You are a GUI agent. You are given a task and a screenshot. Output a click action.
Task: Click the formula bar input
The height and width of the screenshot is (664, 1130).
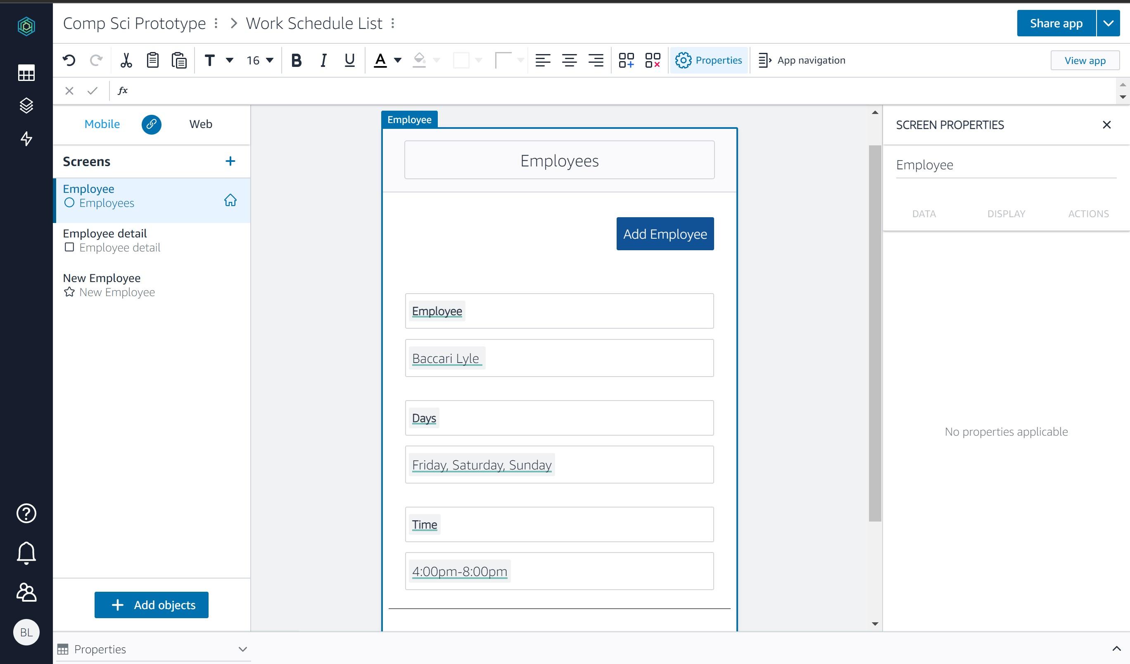(x=623, y=91)
